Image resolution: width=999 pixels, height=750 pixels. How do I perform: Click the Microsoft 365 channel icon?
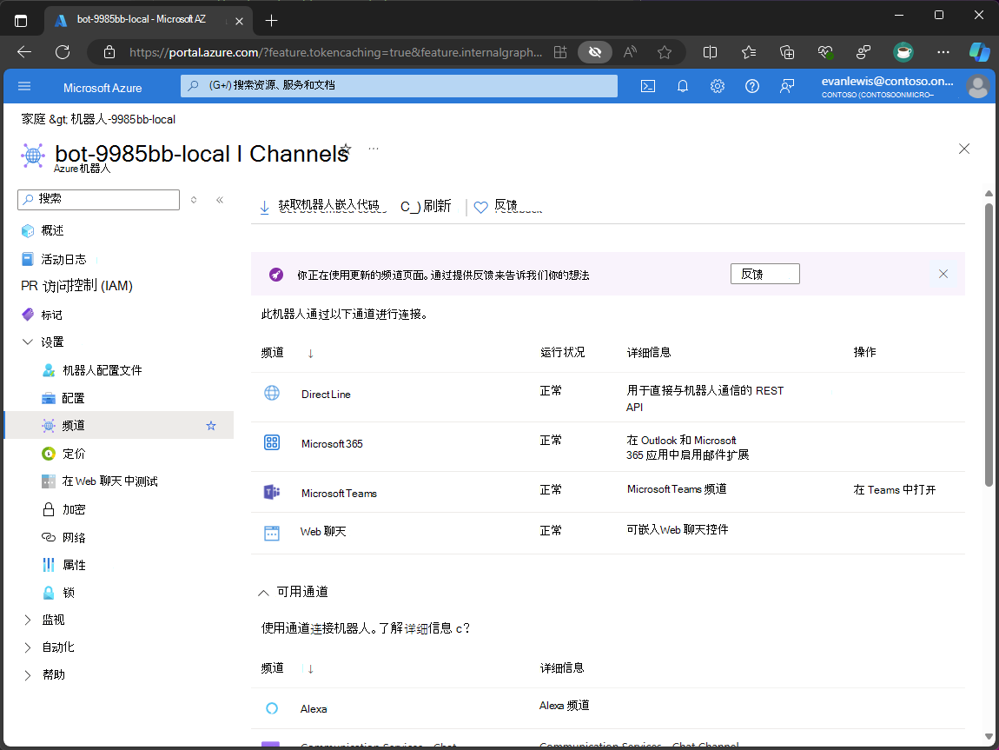pos(271,442)
